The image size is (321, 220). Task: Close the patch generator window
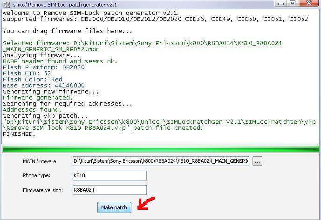(x=309, y=3)
